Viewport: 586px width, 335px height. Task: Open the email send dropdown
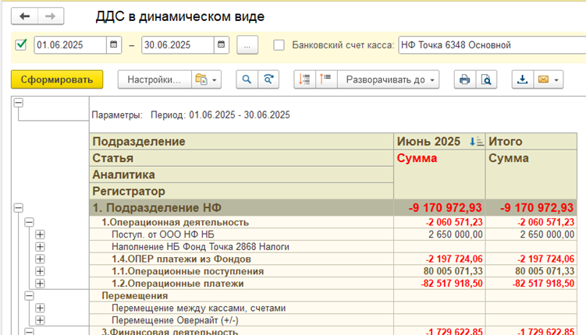(549, 79)
